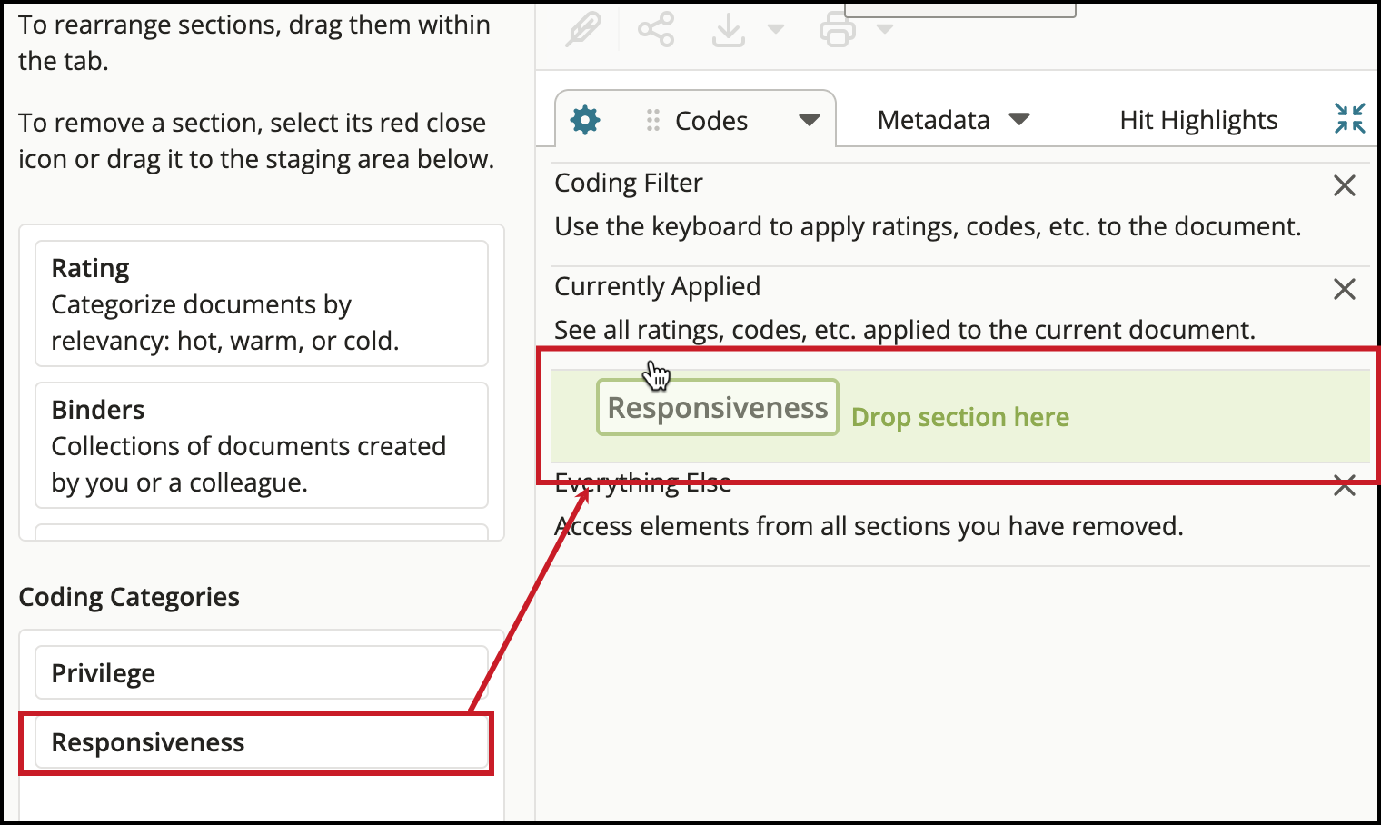Click the drag handle beside Codes tab

651,119
